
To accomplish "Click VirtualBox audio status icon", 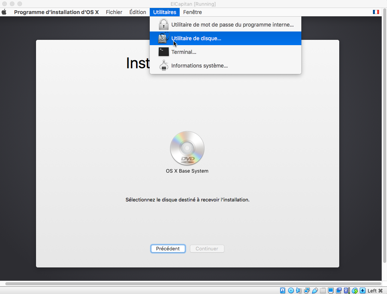I will (x=299, y=291).
